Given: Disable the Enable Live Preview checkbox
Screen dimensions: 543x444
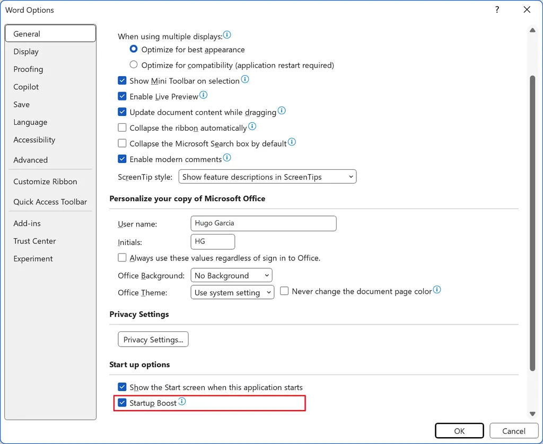Looking at the screenshot, I should pos(122,96).
